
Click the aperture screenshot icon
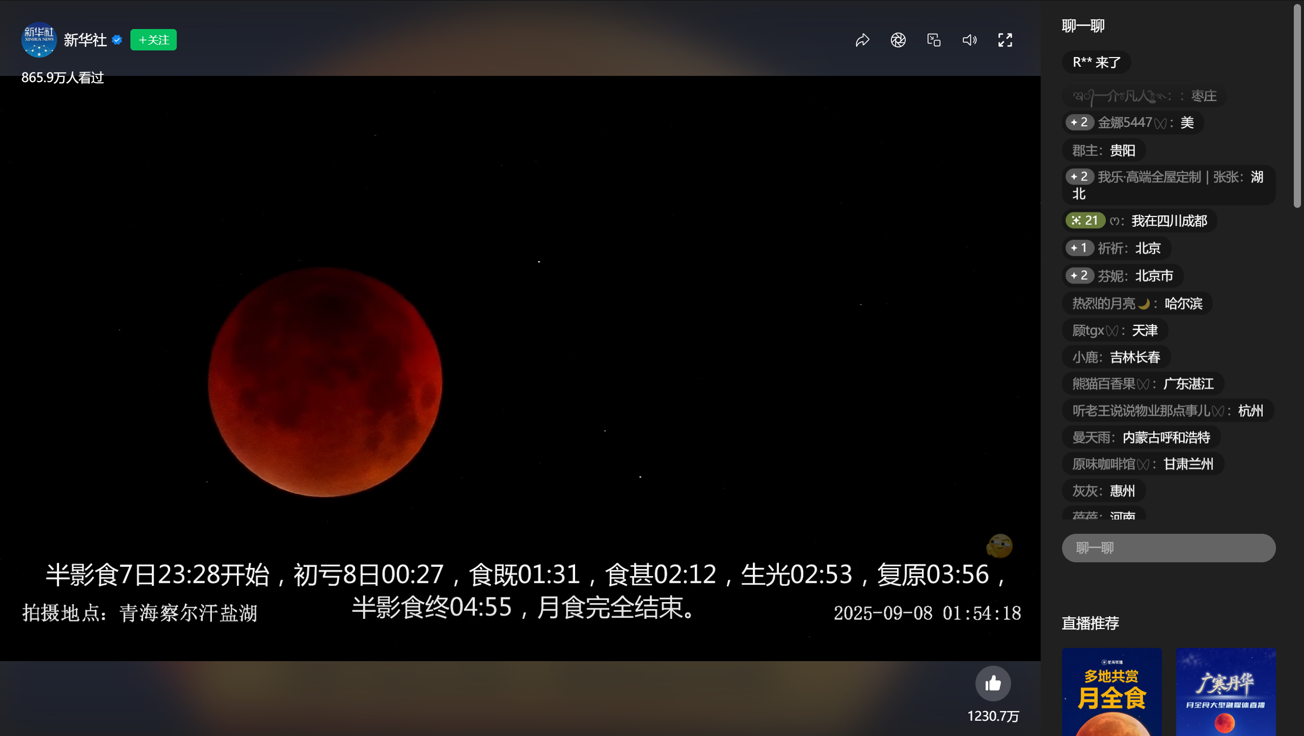point(898,40)
